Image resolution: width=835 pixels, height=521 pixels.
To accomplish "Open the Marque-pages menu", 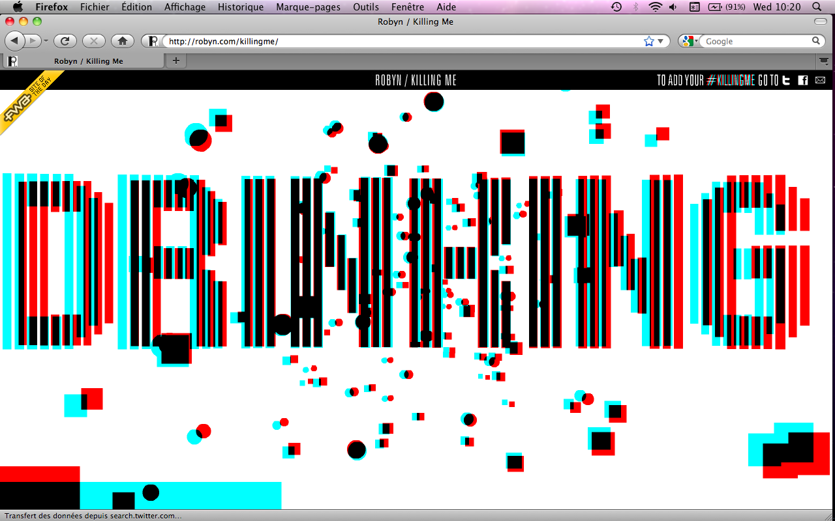I will pyautogui.click(x=309, y=7).
